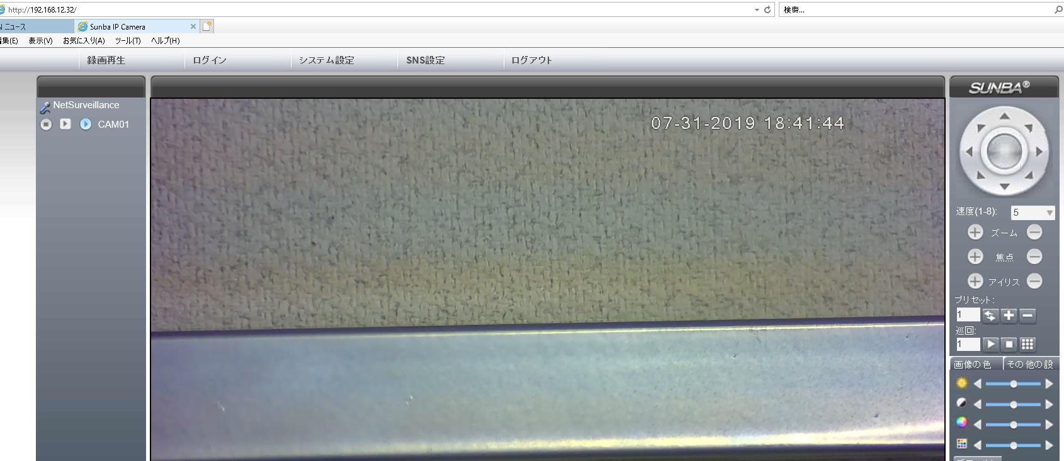Open the tour grid settings icon

(1027, 344)
